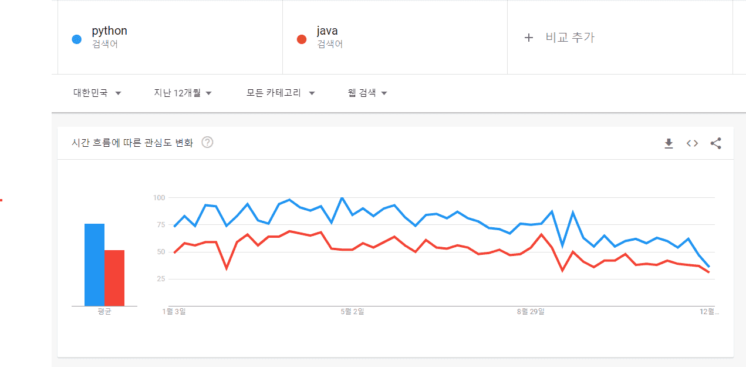The height and width of the screenshot is (367, 746).
Task: Expand the 지난 12개월 time range dropdown
Action: pos(183,93)
